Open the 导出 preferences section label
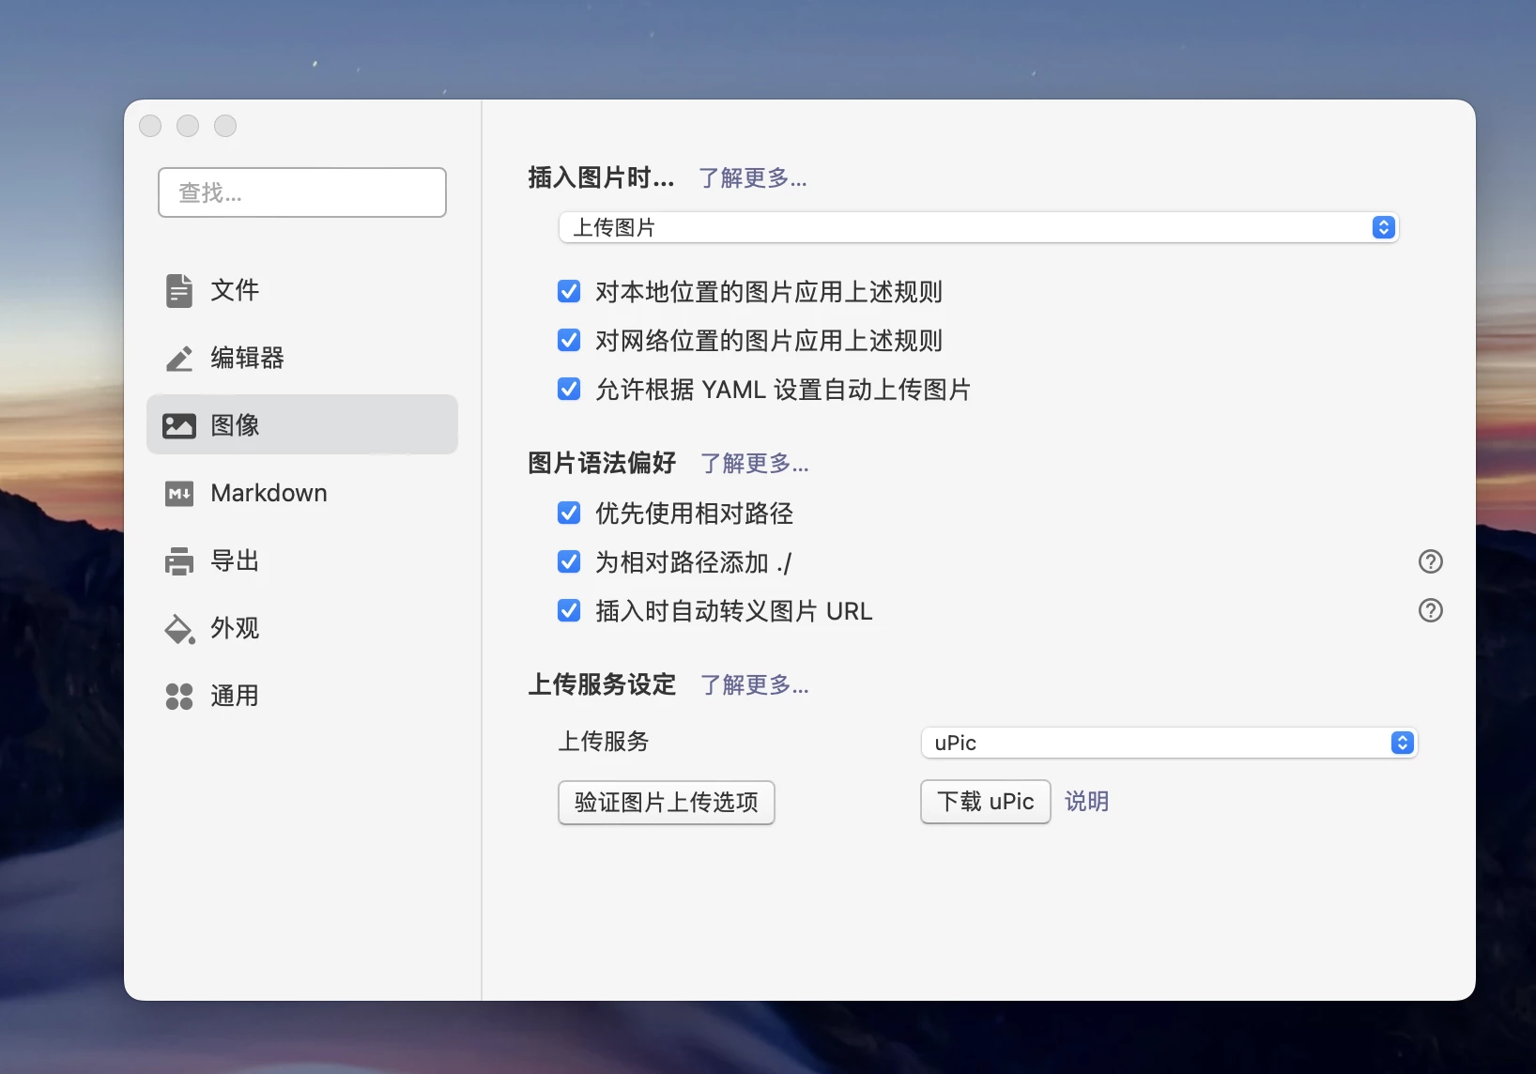The height and width of the screenshot is (1074, 1536). (235, 560)
